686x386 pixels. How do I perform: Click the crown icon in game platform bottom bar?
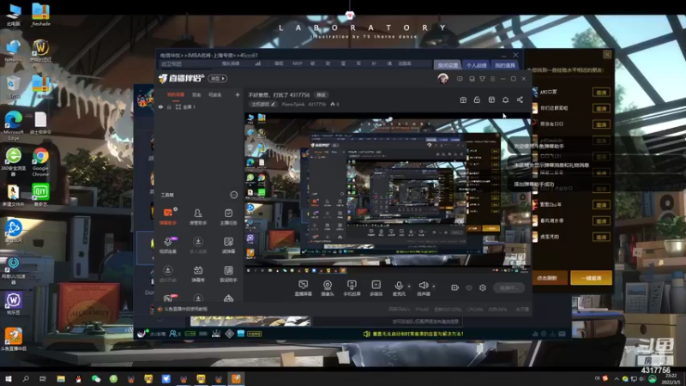pos(216,334)
